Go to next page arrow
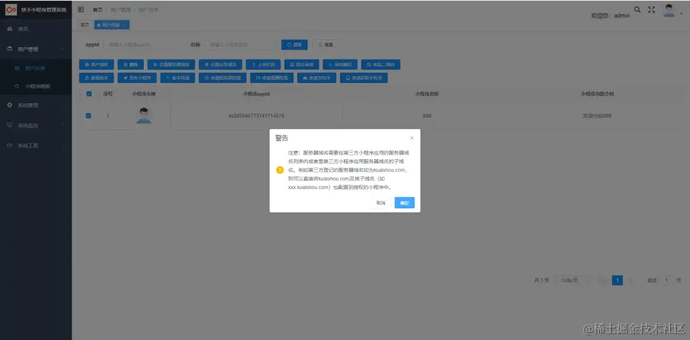 632,280
